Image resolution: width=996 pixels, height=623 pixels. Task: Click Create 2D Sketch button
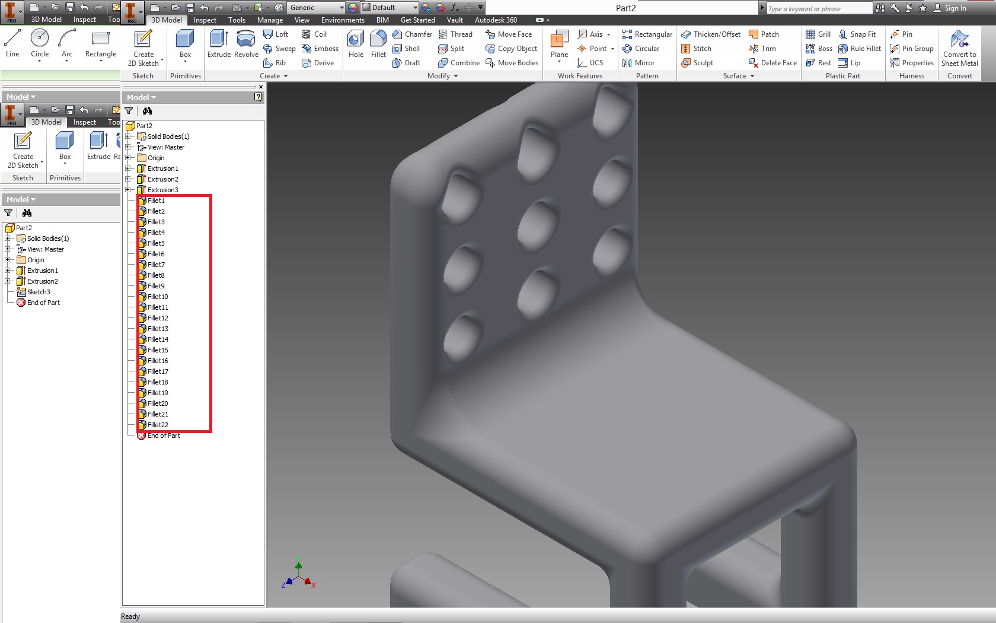pos(143,47)
